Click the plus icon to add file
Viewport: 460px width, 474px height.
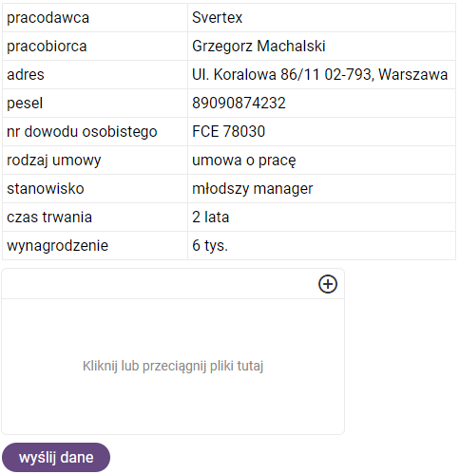[x=328, y=284]
